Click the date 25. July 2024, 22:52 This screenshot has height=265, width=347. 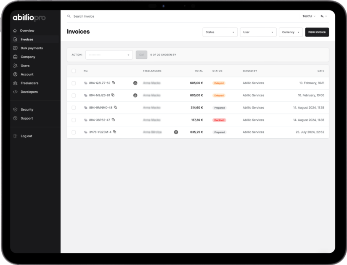pos(310,132)
